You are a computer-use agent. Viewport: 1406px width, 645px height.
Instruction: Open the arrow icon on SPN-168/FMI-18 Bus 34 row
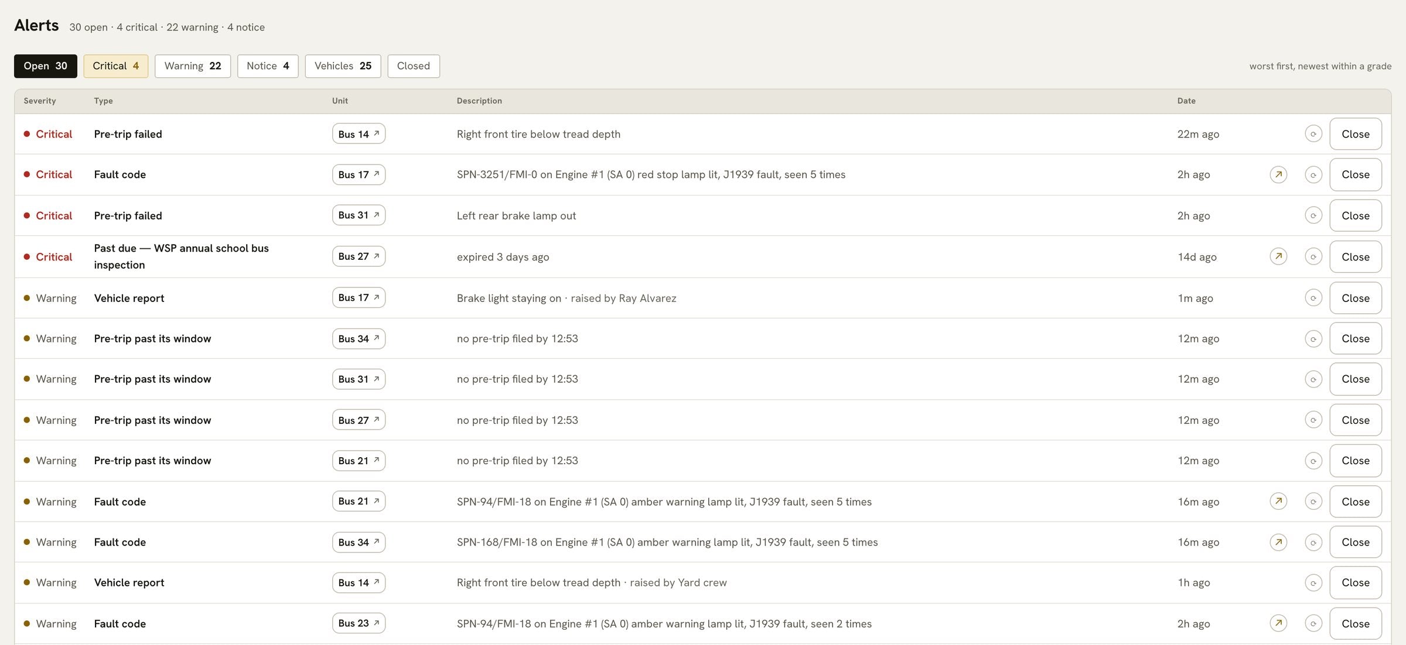pos(1278,542)
